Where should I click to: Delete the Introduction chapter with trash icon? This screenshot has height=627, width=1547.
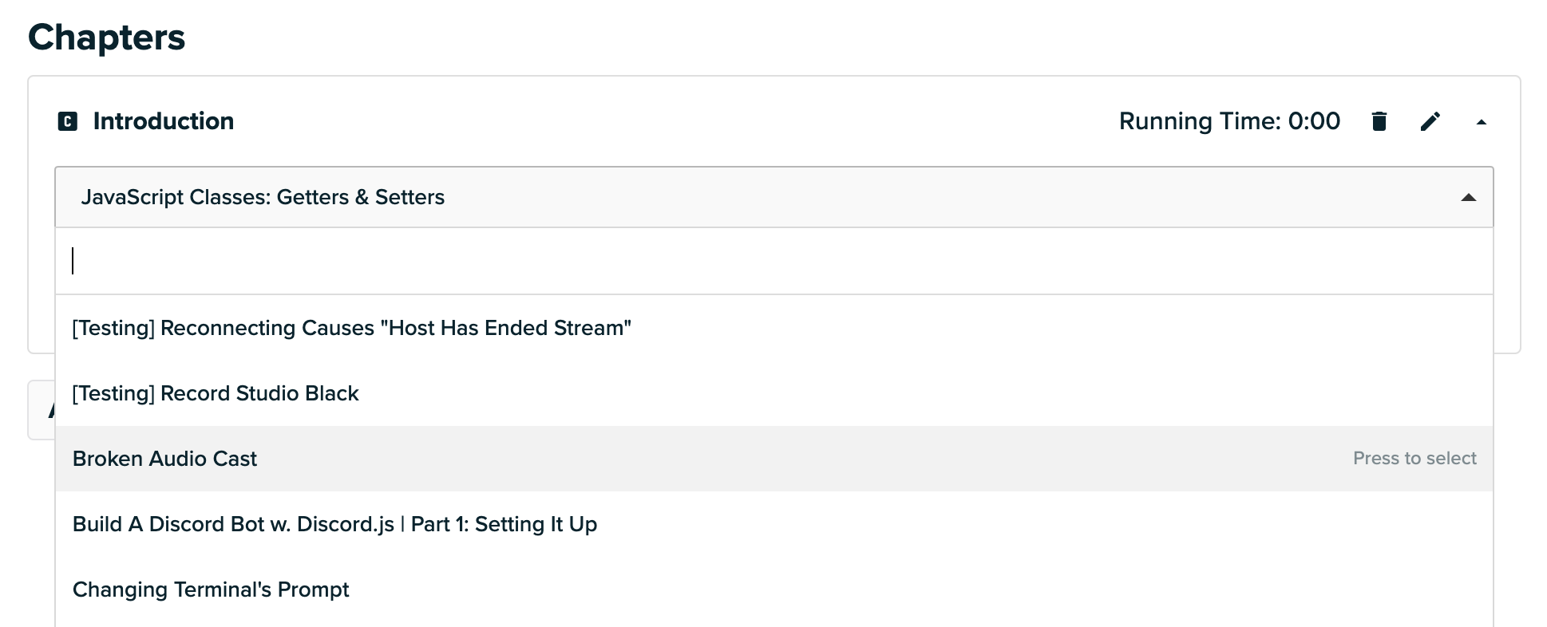[1379, 121]
